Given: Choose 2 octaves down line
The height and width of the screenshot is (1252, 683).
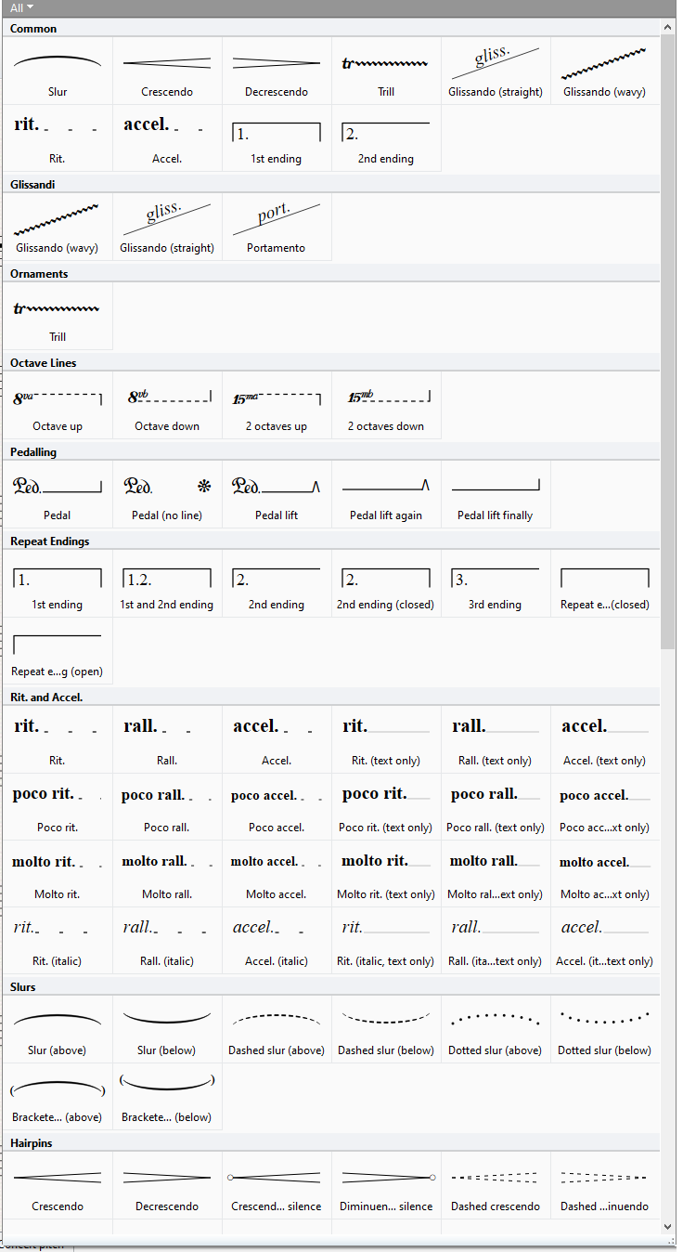Looking at the screenshot, I should (x=386, y=405).
